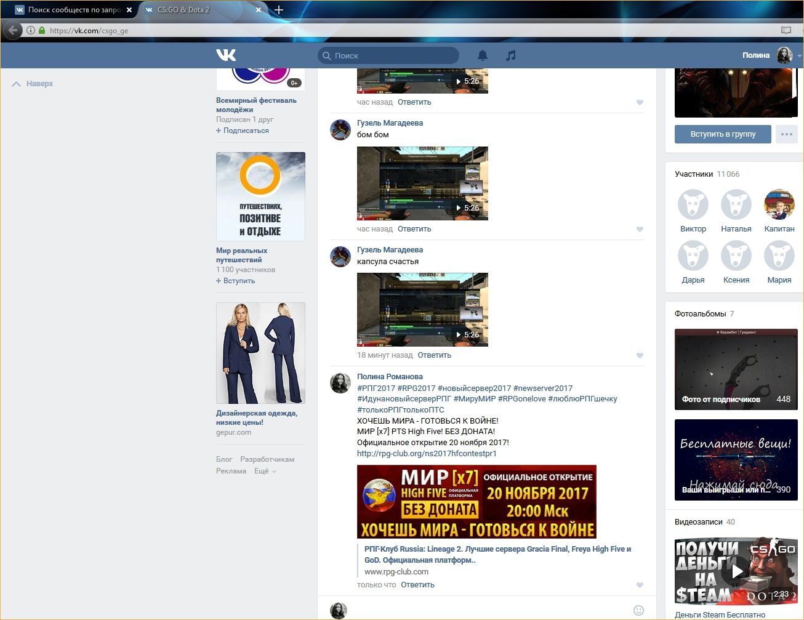804x620 pixels.
Task: Like the 'капсула счастья' comment heart
Action: click(x=640, y=355)
